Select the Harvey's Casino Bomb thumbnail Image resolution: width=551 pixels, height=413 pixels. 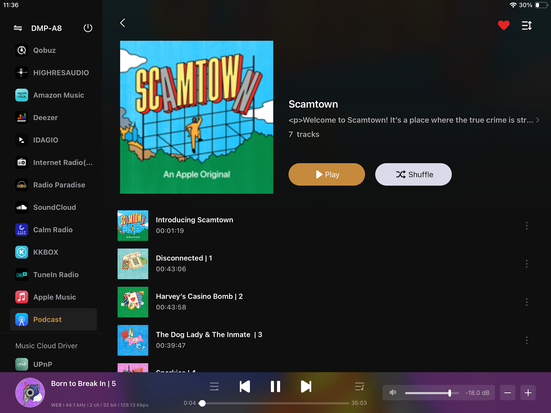click(133, 302)
